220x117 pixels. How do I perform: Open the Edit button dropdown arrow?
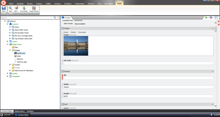(x=18, y=11)
